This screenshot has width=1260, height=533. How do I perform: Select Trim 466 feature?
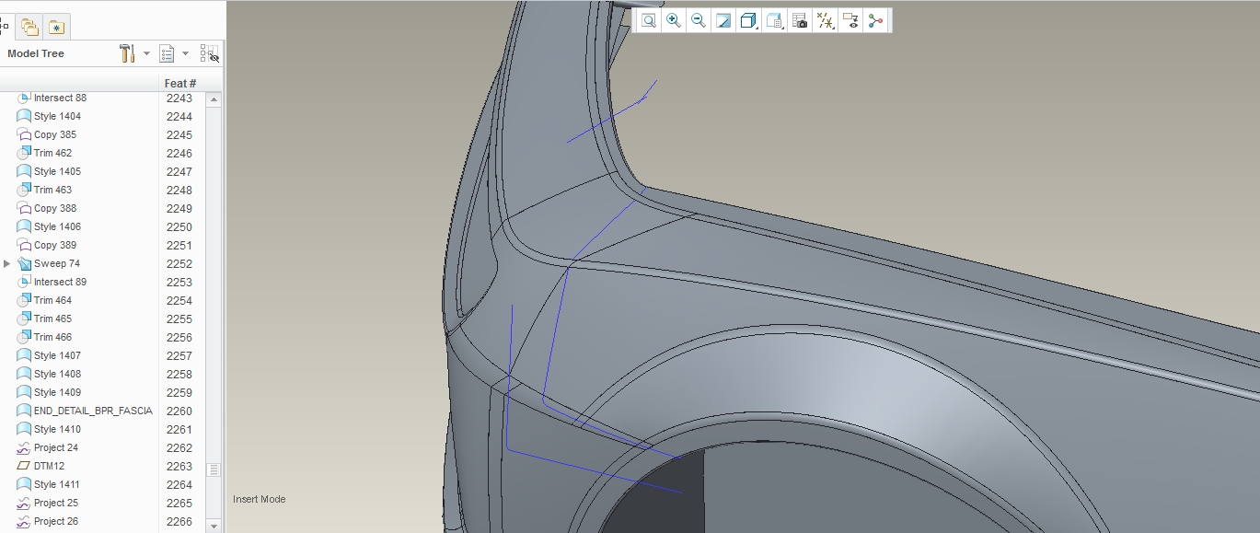(52, 337)
